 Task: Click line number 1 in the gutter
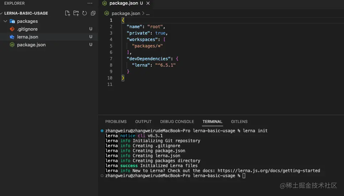111,20
